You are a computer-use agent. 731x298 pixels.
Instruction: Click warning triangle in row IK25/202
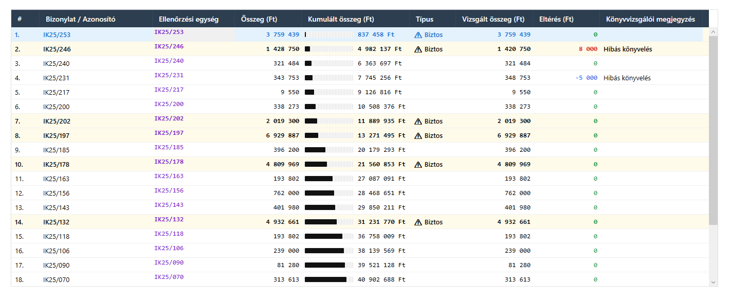[x=418, y=121]
